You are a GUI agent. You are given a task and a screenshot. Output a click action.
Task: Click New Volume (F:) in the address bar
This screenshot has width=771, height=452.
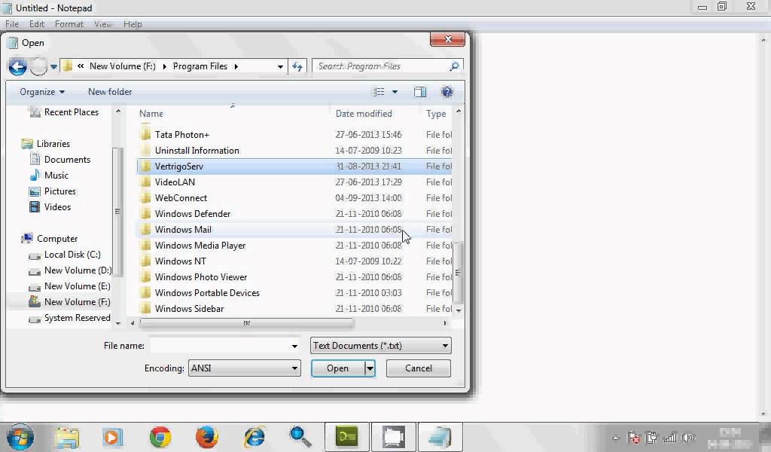tap(123, 66)
